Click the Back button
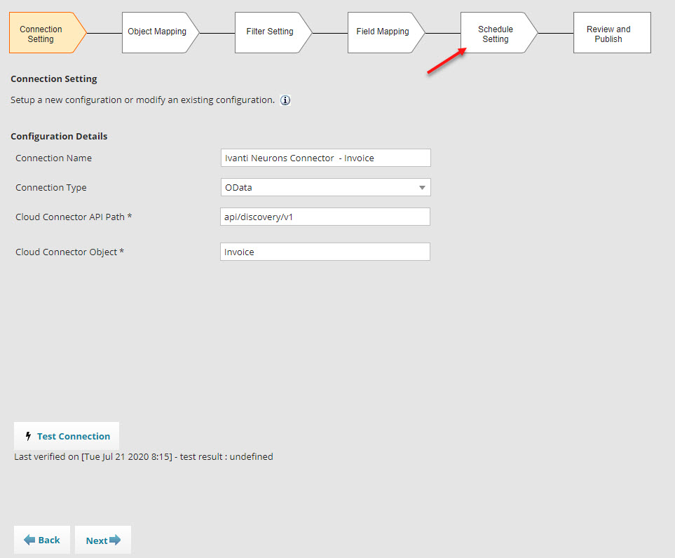 tap(42, 540)
